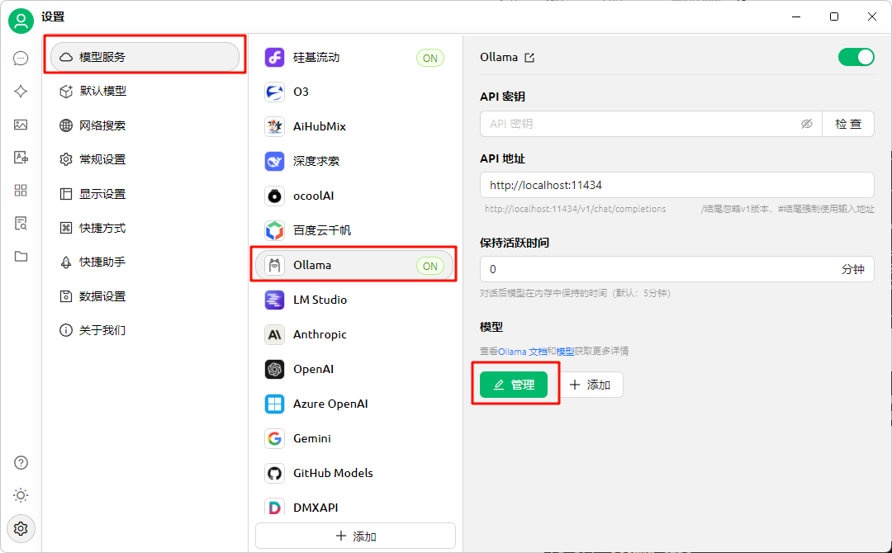The width and height of the screenshot is (892, 553).
Task: Open the image painting sidebar icon
Action: 21,125
